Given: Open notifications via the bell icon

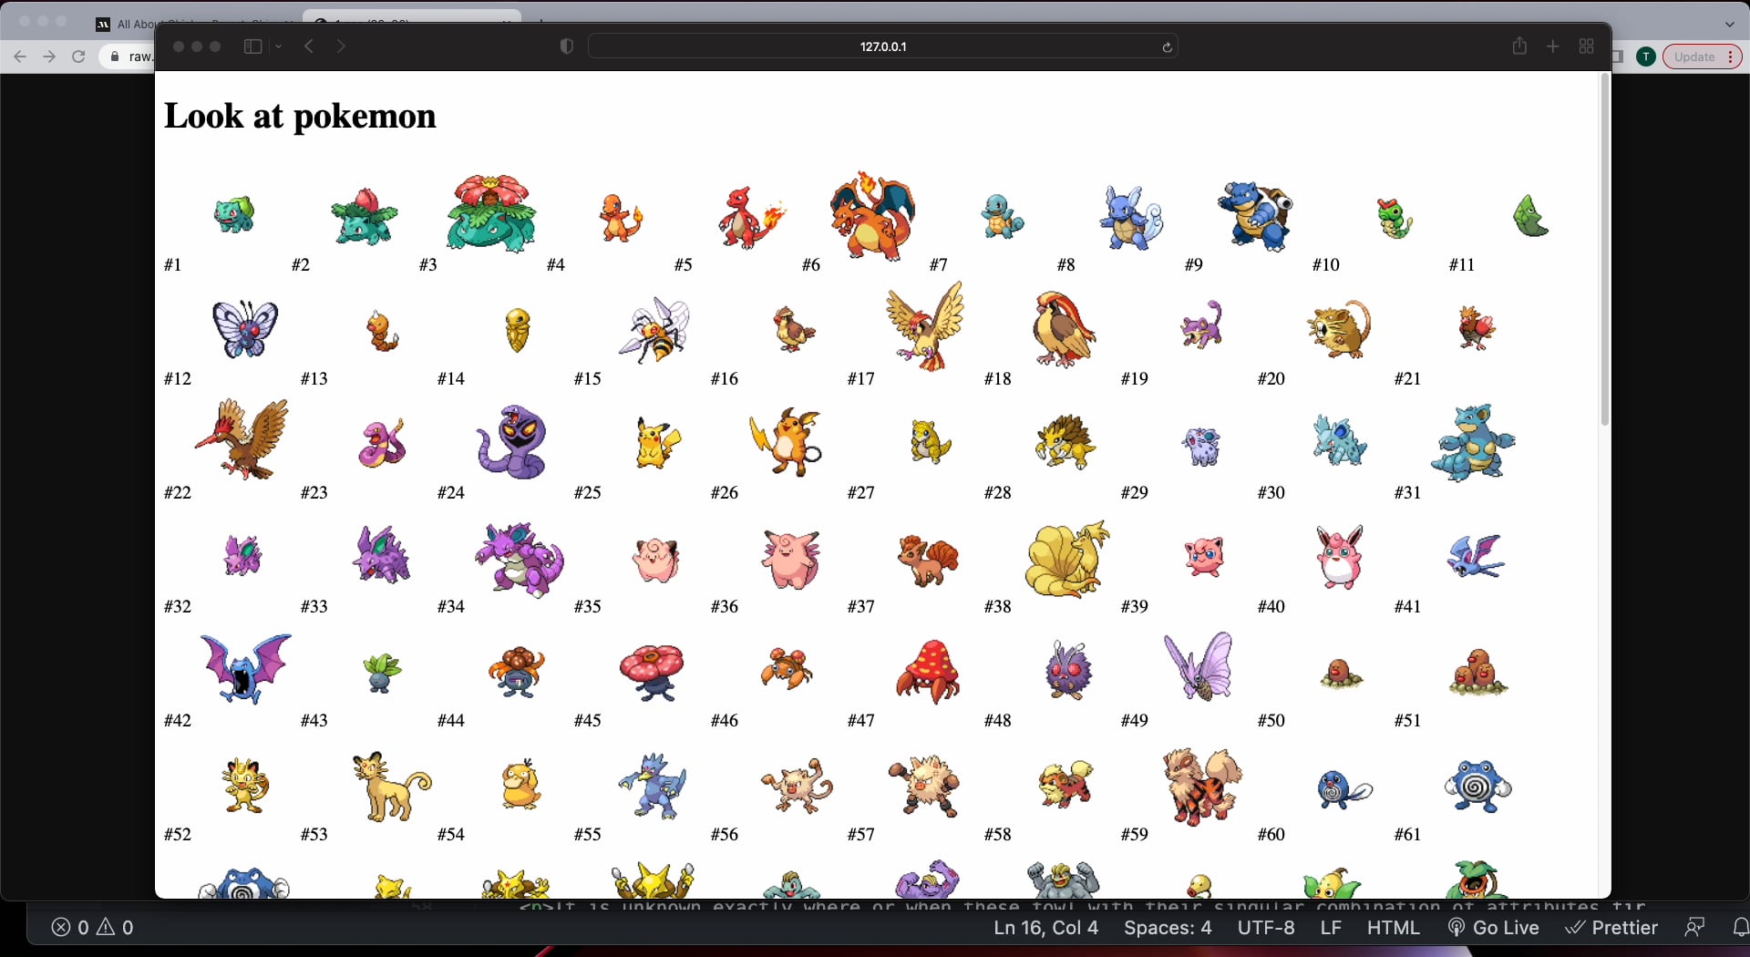Looking at the screenshot, I should pos(1741,928).
